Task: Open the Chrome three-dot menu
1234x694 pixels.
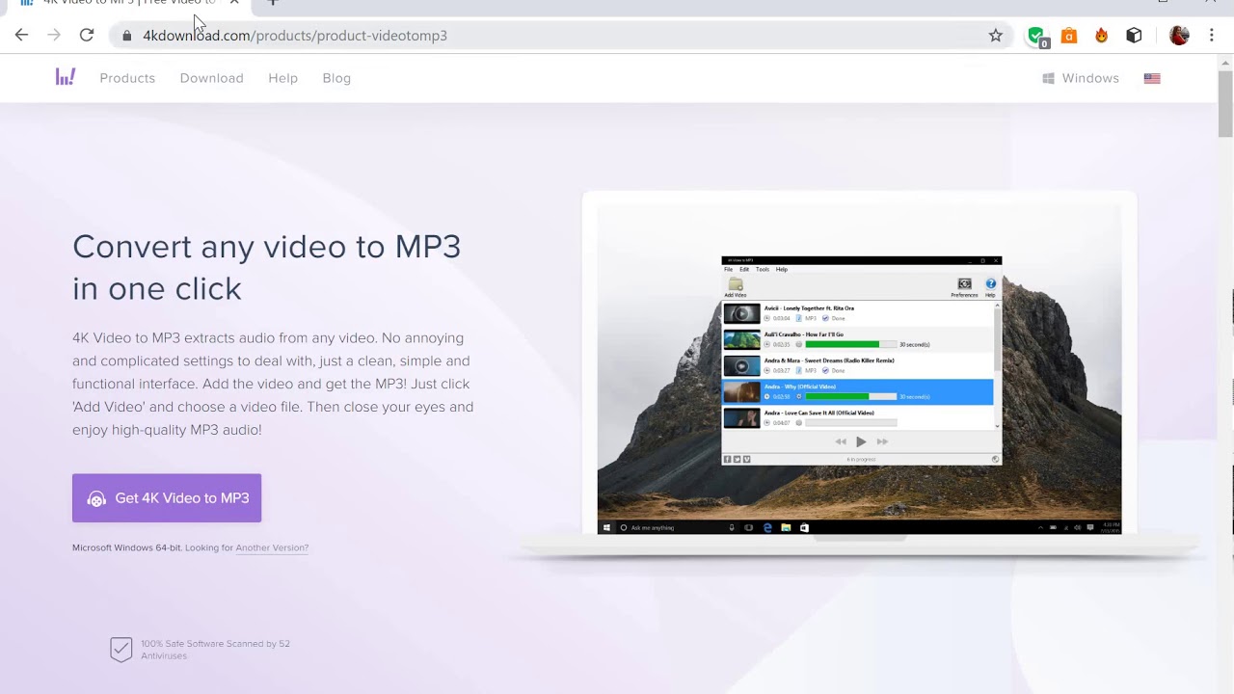Action: pos(1212,36)
